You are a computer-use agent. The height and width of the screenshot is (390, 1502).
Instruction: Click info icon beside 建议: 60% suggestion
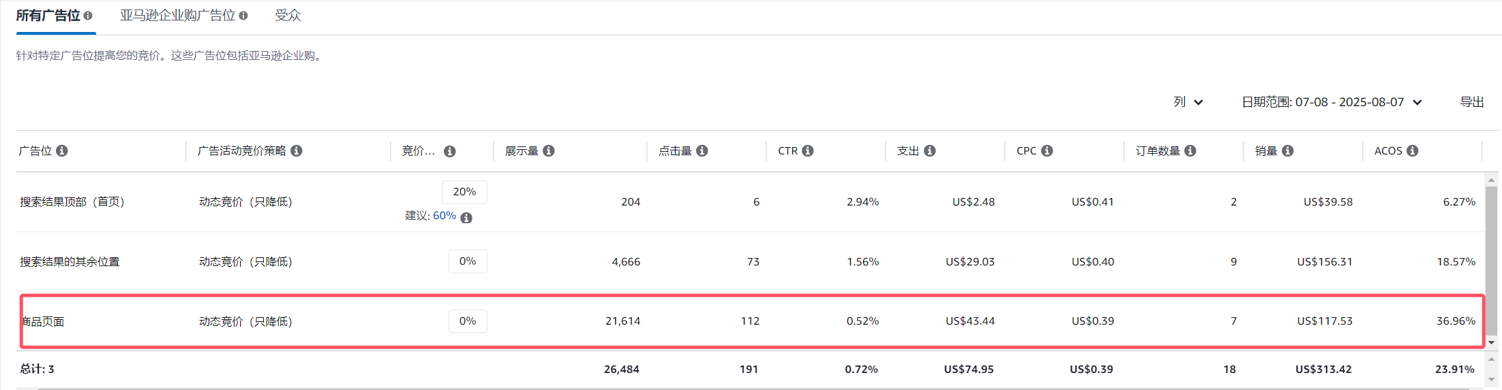466,218
